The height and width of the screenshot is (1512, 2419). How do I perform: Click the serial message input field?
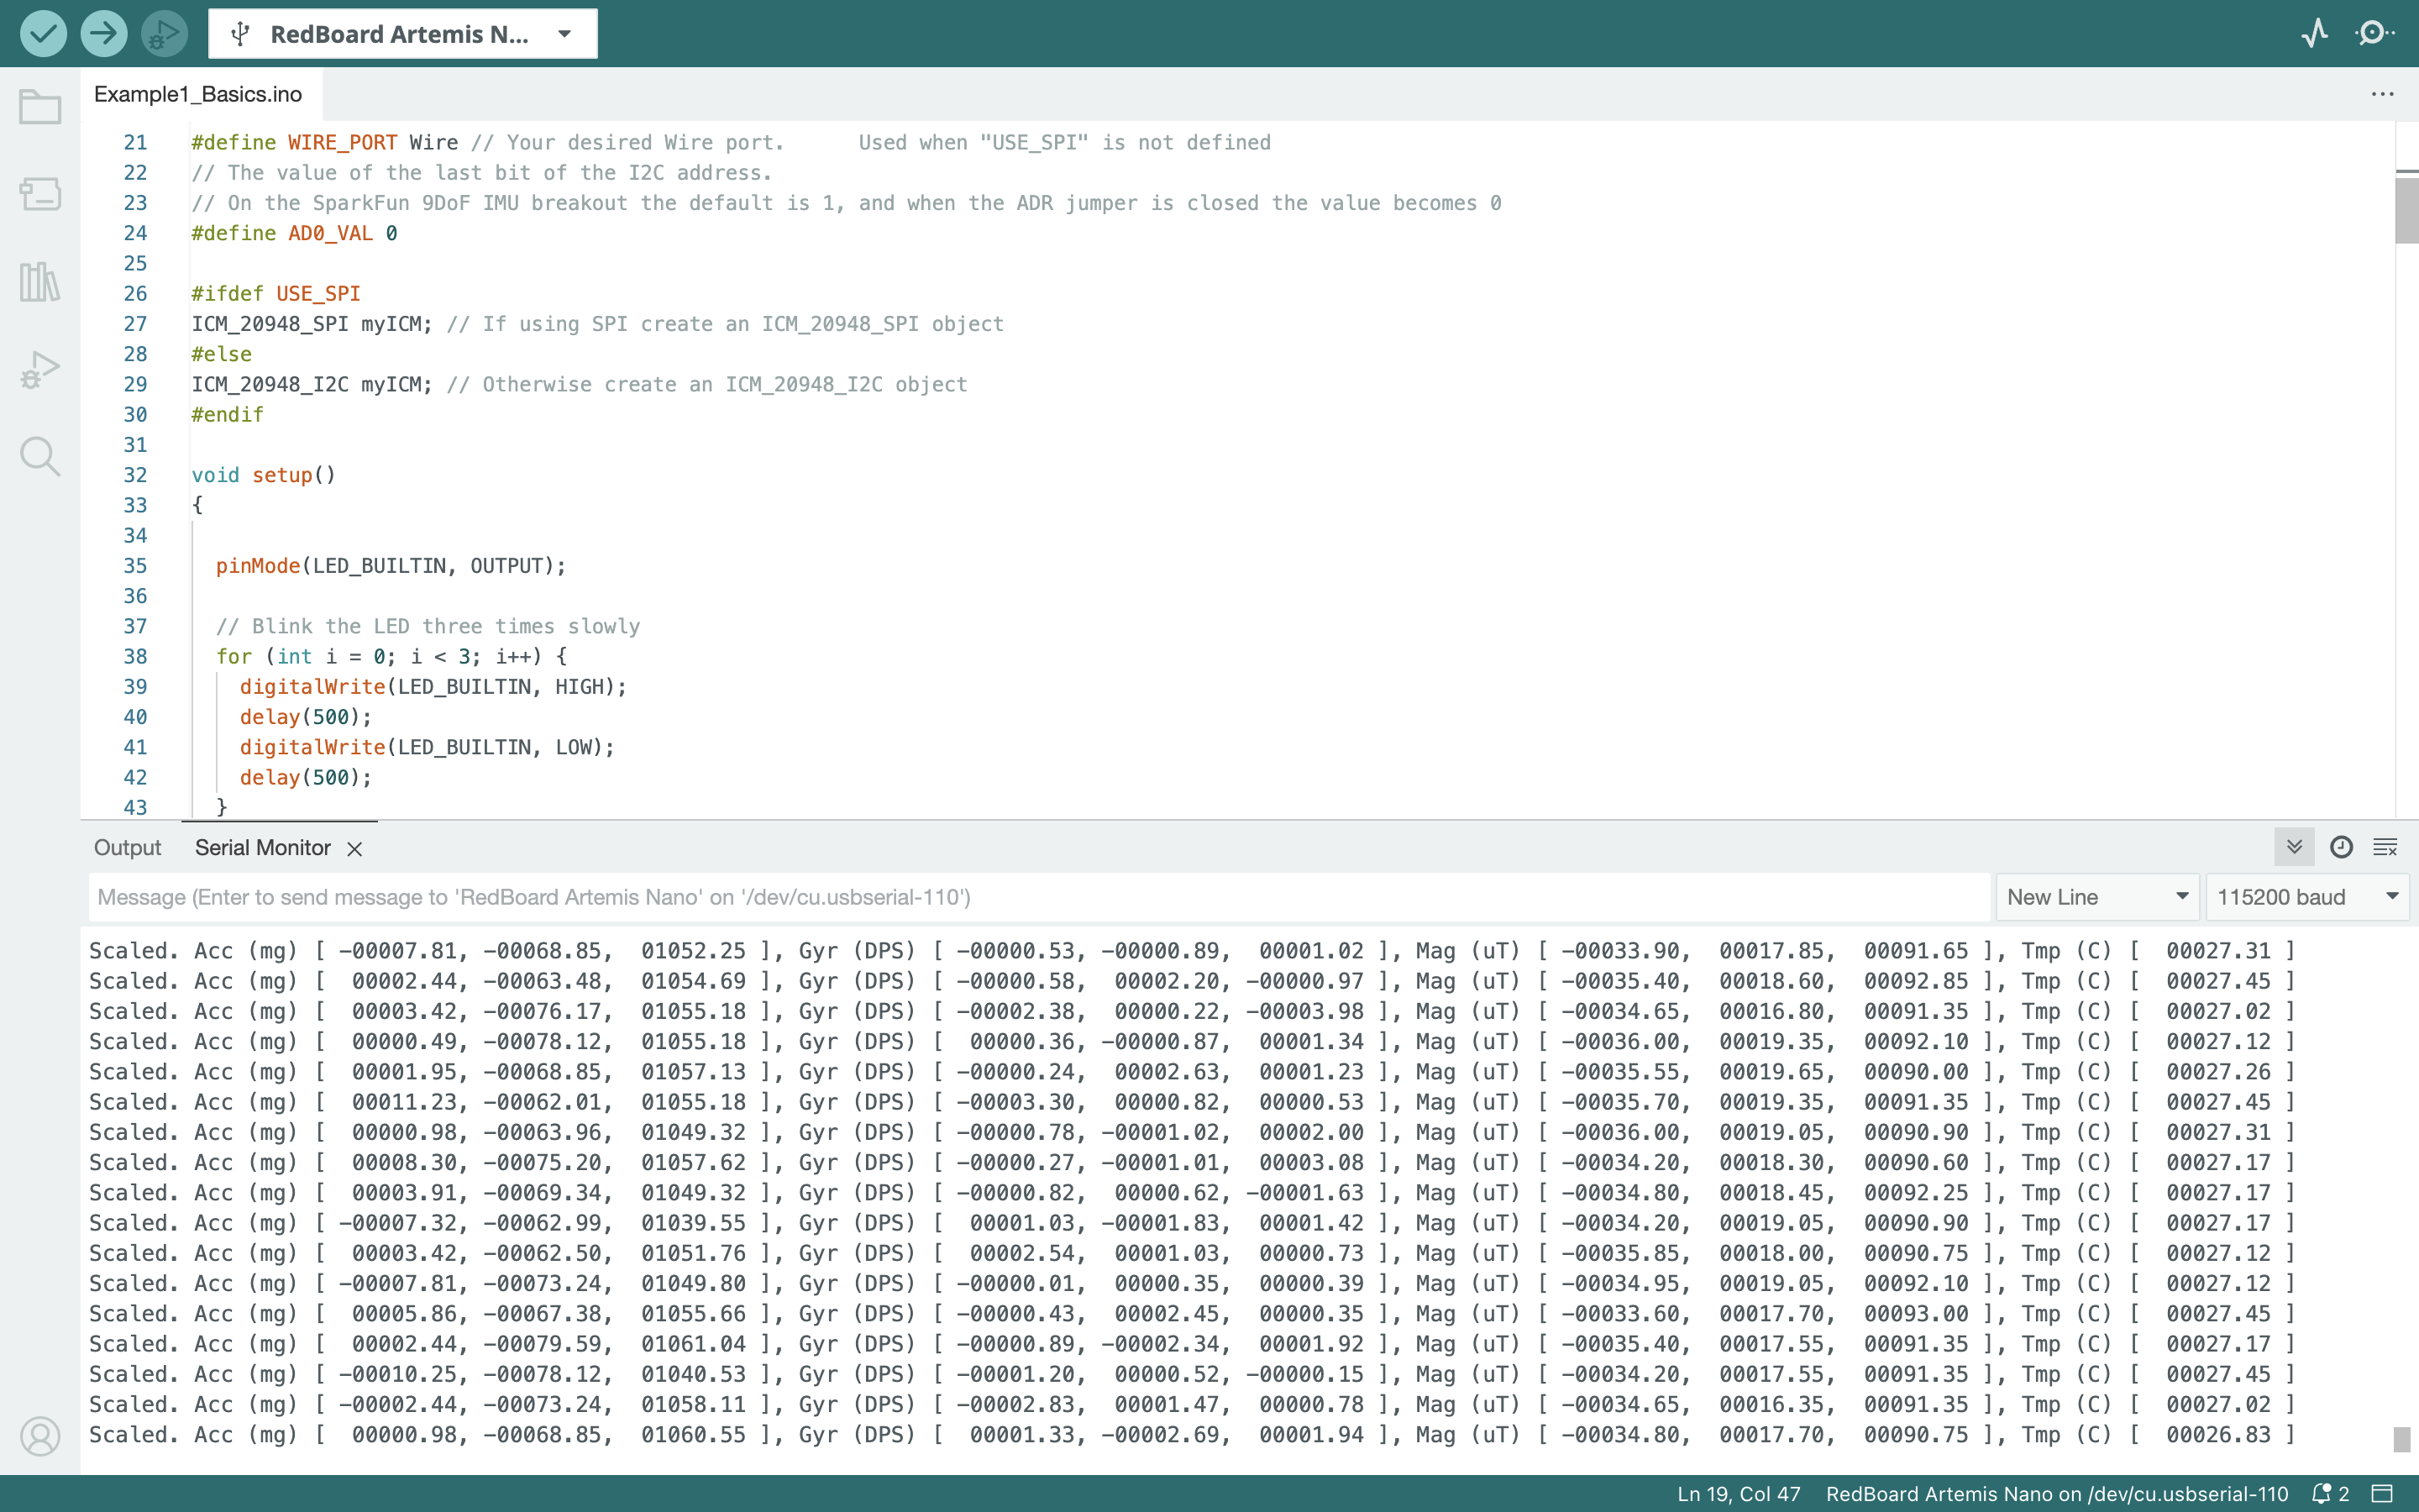coord(1040,897)
